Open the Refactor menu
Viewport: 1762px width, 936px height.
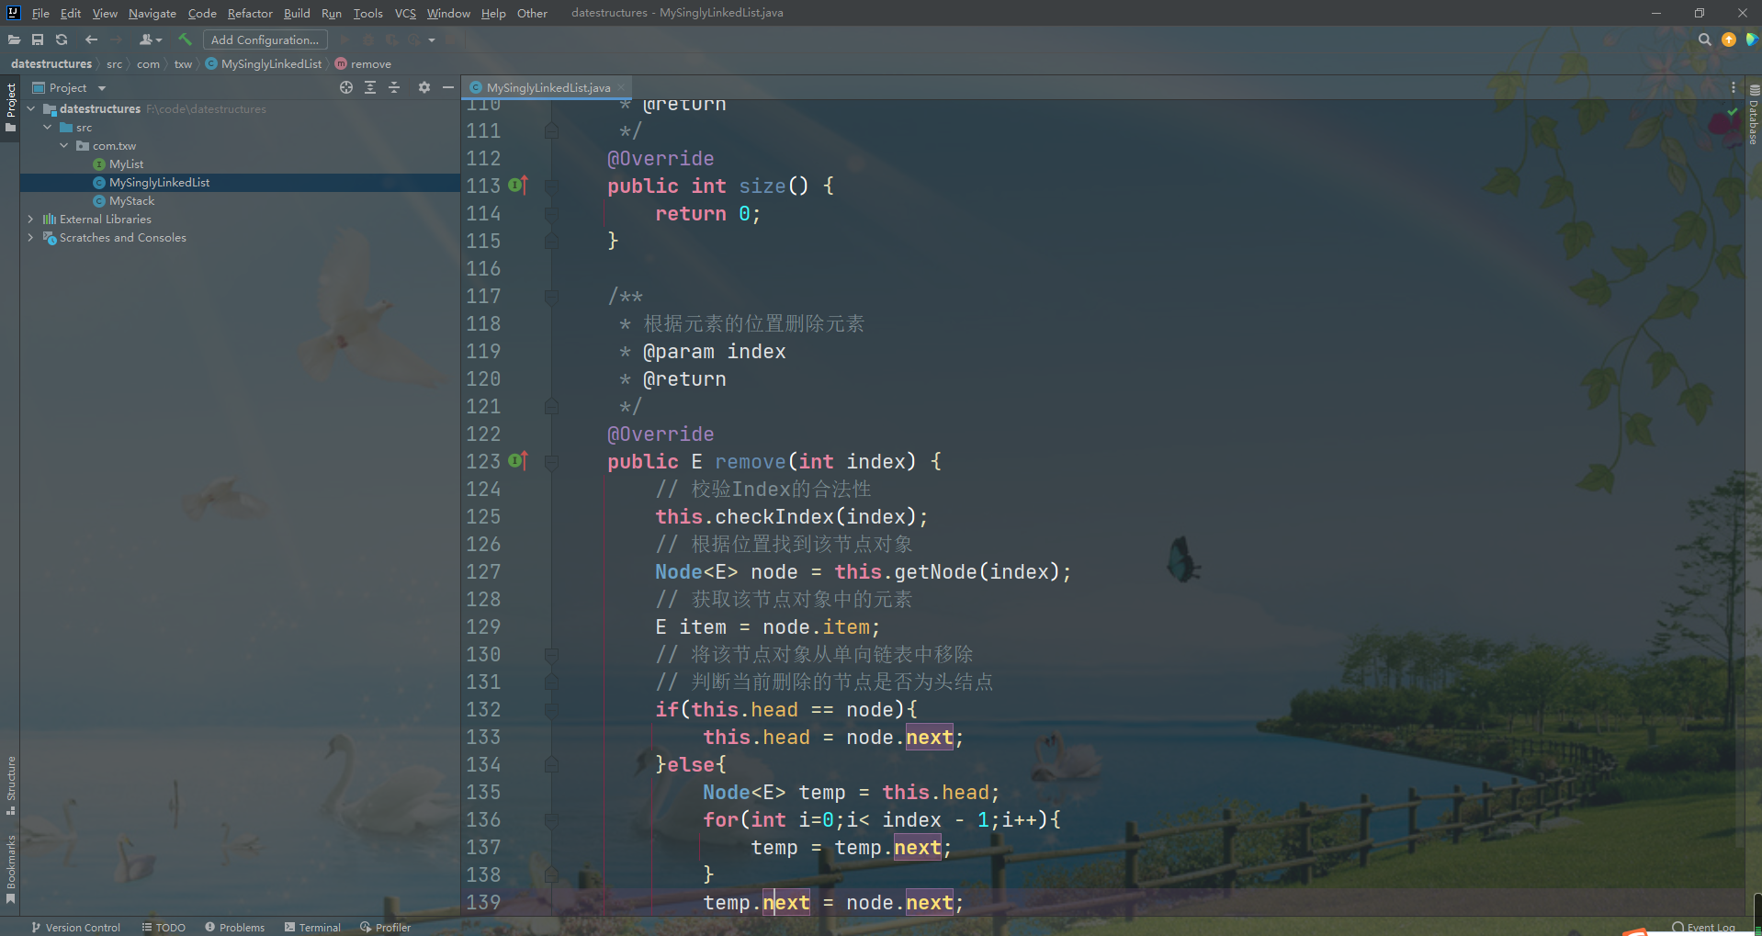click(250, 13)
